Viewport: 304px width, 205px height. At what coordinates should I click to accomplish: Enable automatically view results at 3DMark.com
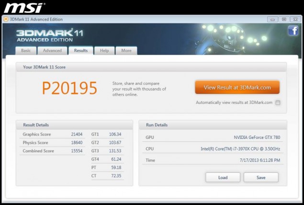pos(278,102)
